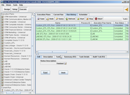This screenshot has height=95, width=130.
Task: Open the Summary (RO) subtab
Action: coord(70,57)
